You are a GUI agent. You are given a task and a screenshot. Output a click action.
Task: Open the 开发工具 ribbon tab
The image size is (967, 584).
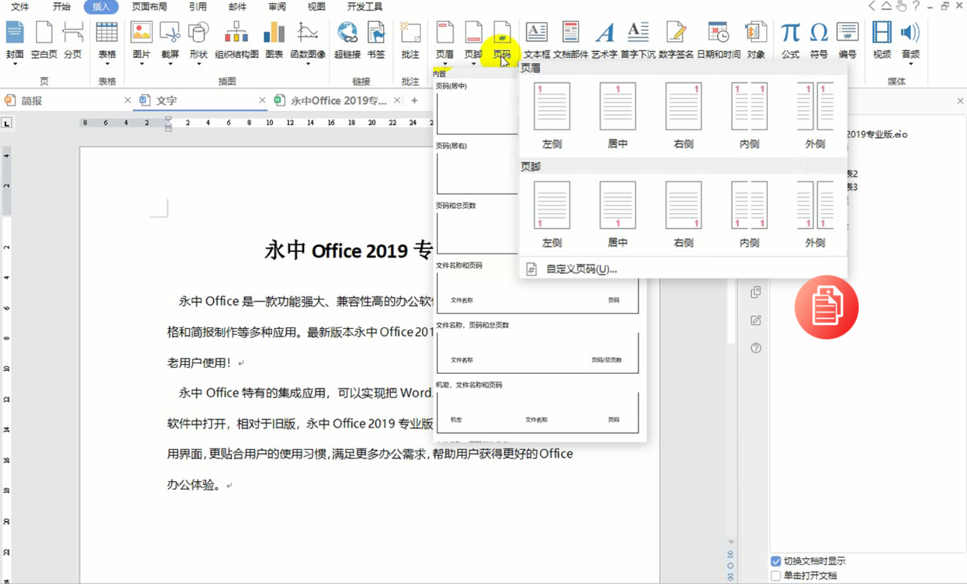pos(365,7)
